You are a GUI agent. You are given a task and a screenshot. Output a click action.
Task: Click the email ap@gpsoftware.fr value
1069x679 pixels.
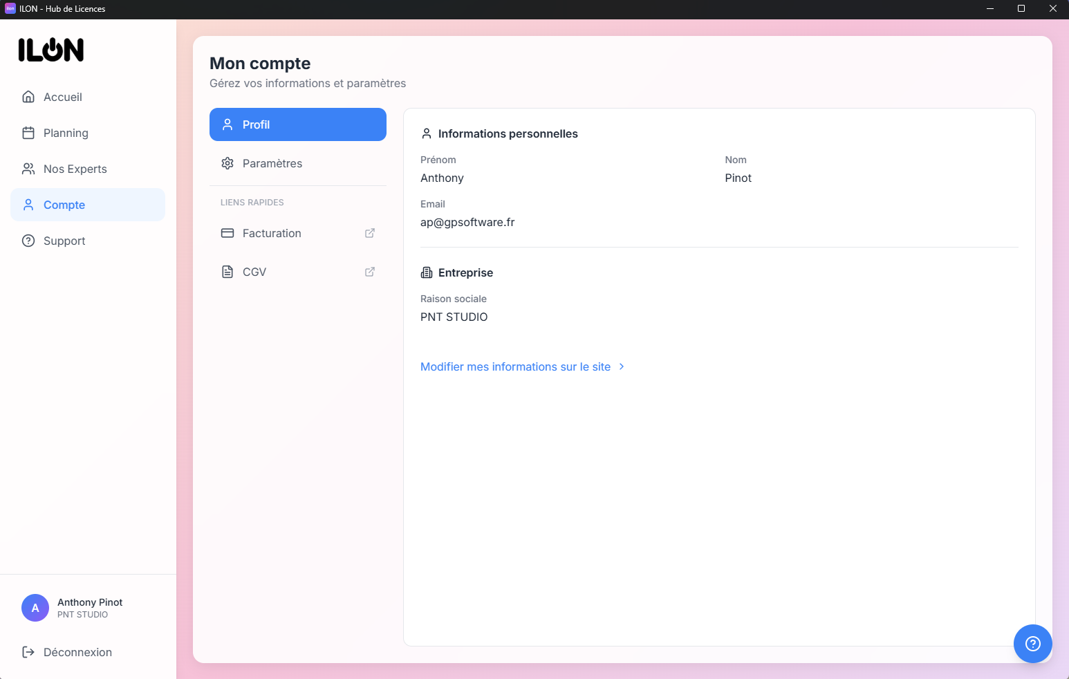coord(467,222)
